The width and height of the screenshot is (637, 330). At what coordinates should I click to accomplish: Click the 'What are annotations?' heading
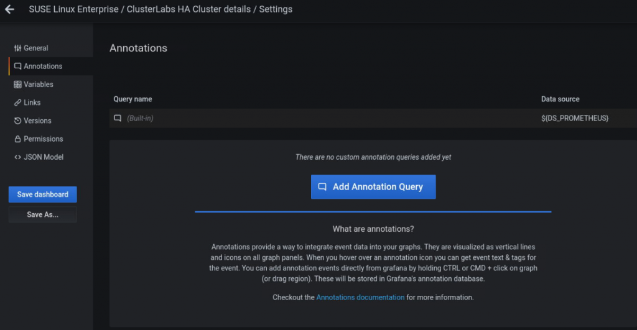[x=373, y=229]
